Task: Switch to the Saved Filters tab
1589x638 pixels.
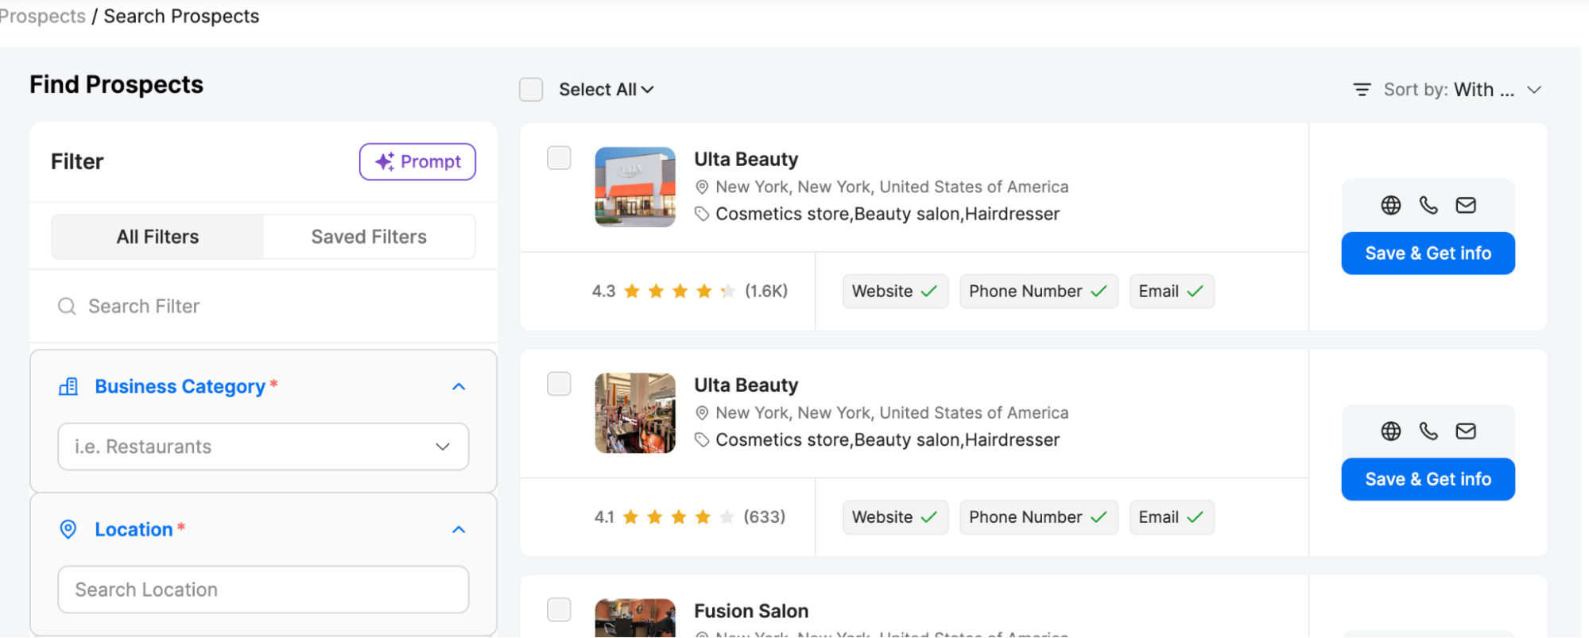Action: pos(369,237)
